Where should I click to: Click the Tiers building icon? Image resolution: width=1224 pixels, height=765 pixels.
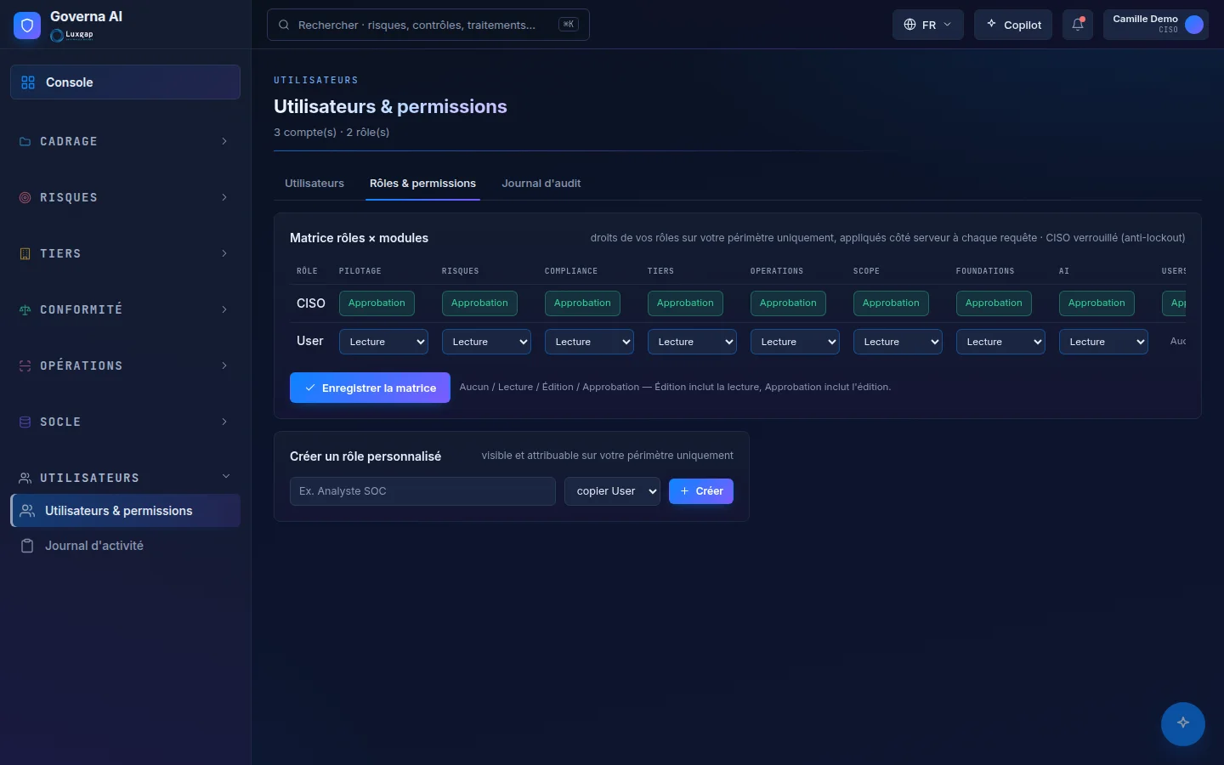25,254
